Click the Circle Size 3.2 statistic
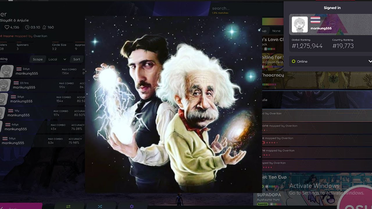This screenshot has height=209, width=372. pos(59,47)
